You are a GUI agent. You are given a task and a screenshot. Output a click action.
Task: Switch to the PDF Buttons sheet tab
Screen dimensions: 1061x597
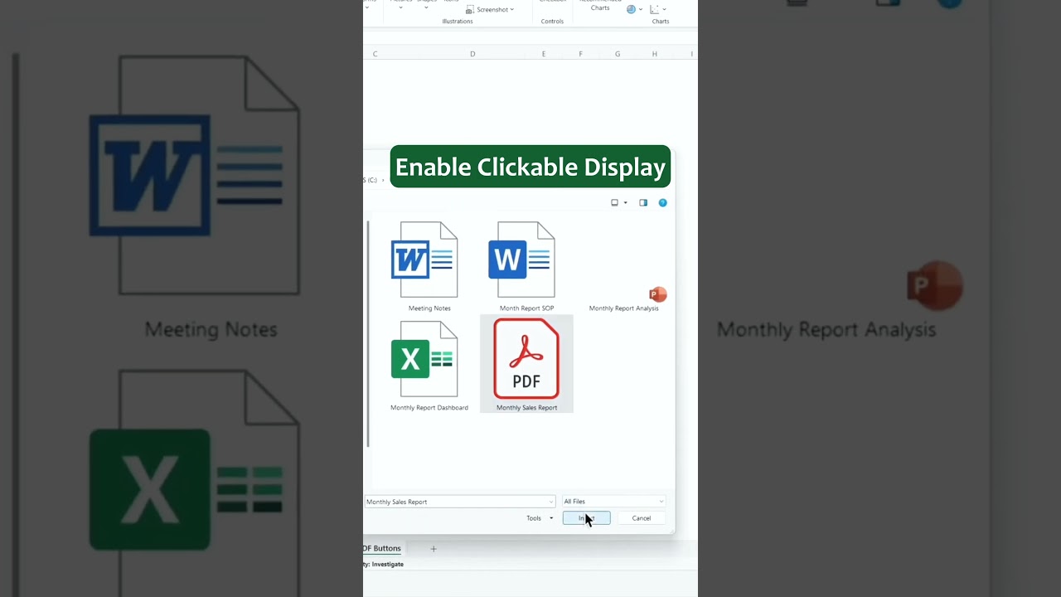[x=381, y=548]
